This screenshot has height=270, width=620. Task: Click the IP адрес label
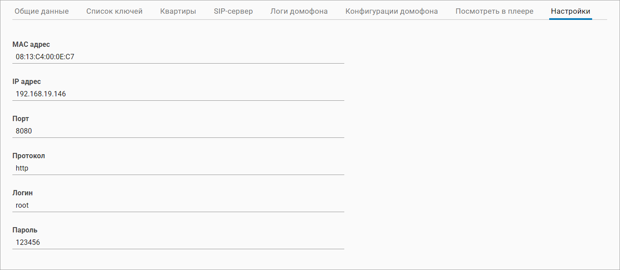[x=27, y=81]
